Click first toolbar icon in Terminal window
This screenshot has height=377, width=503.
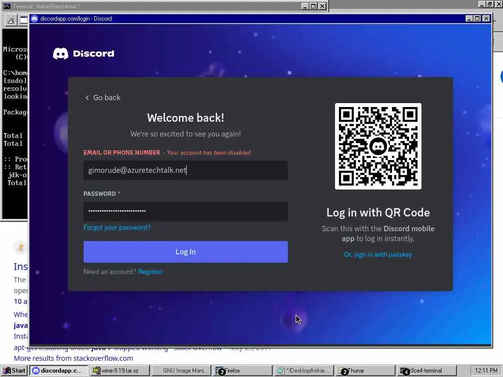pos(11,20)
